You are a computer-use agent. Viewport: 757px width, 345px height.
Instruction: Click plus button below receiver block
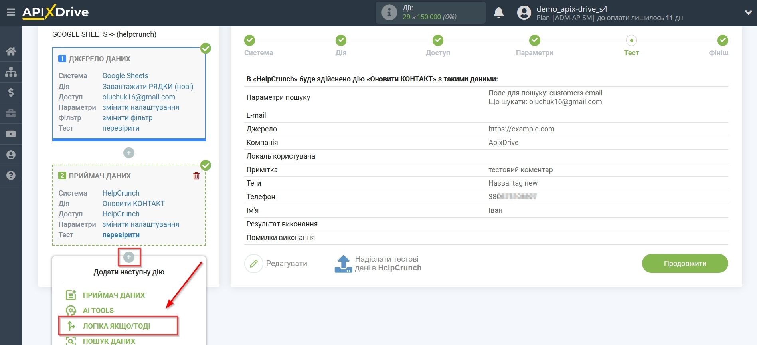[129, 257]
